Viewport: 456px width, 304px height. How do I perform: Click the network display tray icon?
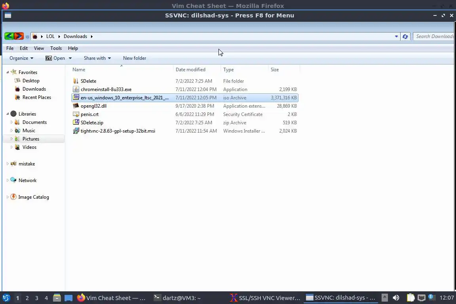(x=421, y=298)
